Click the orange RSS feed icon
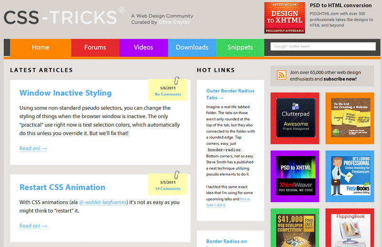Screen dimensions: 382x247 pos(282,75)
